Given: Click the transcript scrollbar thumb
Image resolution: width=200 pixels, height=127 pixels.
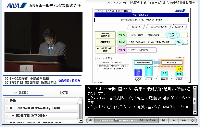Looking at the screenshot, I should pos(195,101).
